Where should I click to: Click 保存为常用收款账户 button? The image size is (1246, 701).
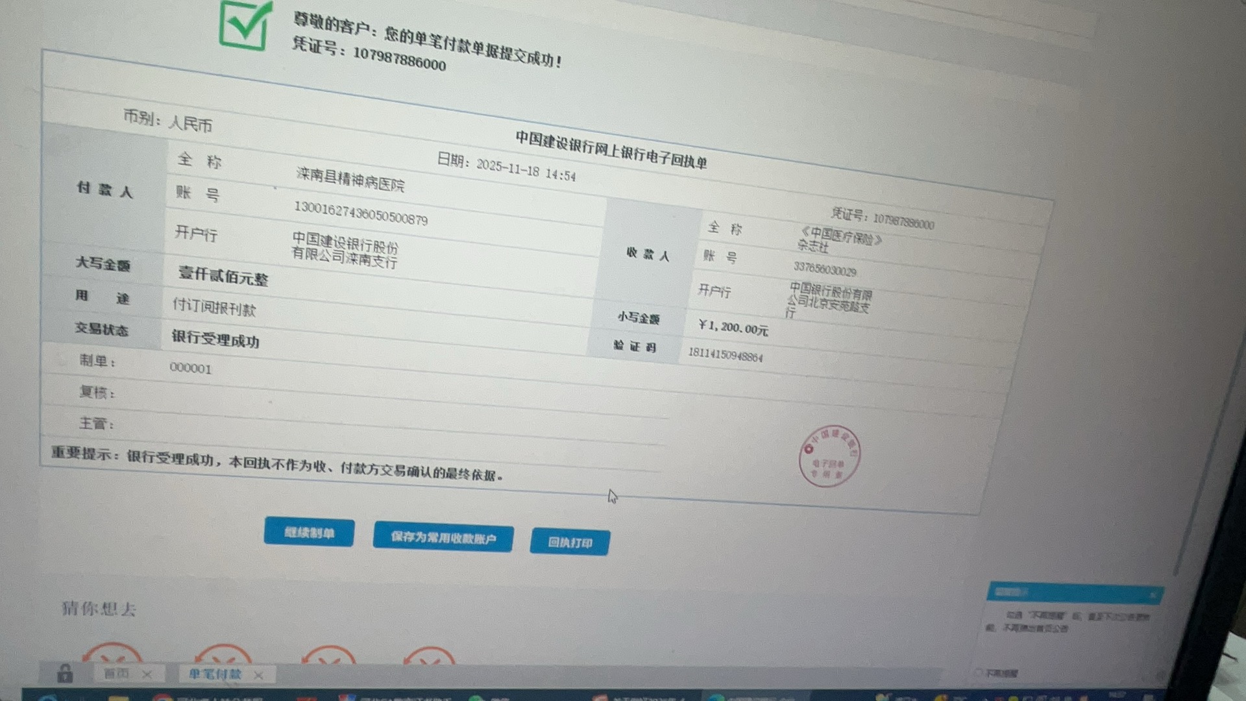pos(443,537)
